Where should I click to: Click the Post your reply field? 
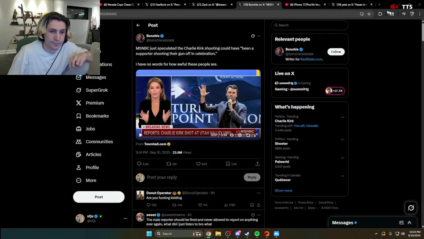194,177
